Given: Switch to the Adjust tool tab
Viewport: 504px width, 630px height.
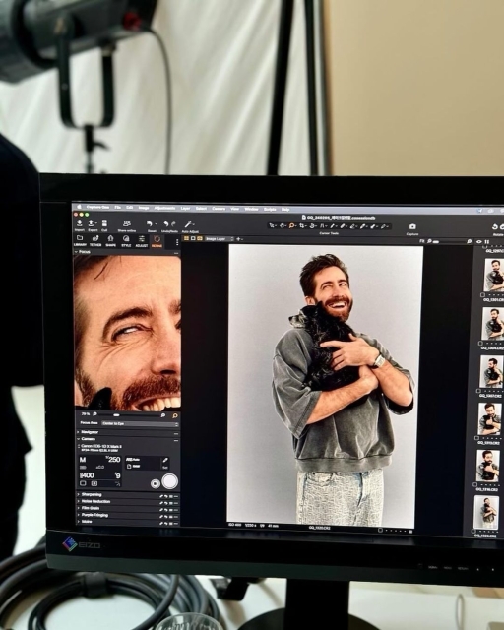Looking at the screenshot, I should 142,242.
